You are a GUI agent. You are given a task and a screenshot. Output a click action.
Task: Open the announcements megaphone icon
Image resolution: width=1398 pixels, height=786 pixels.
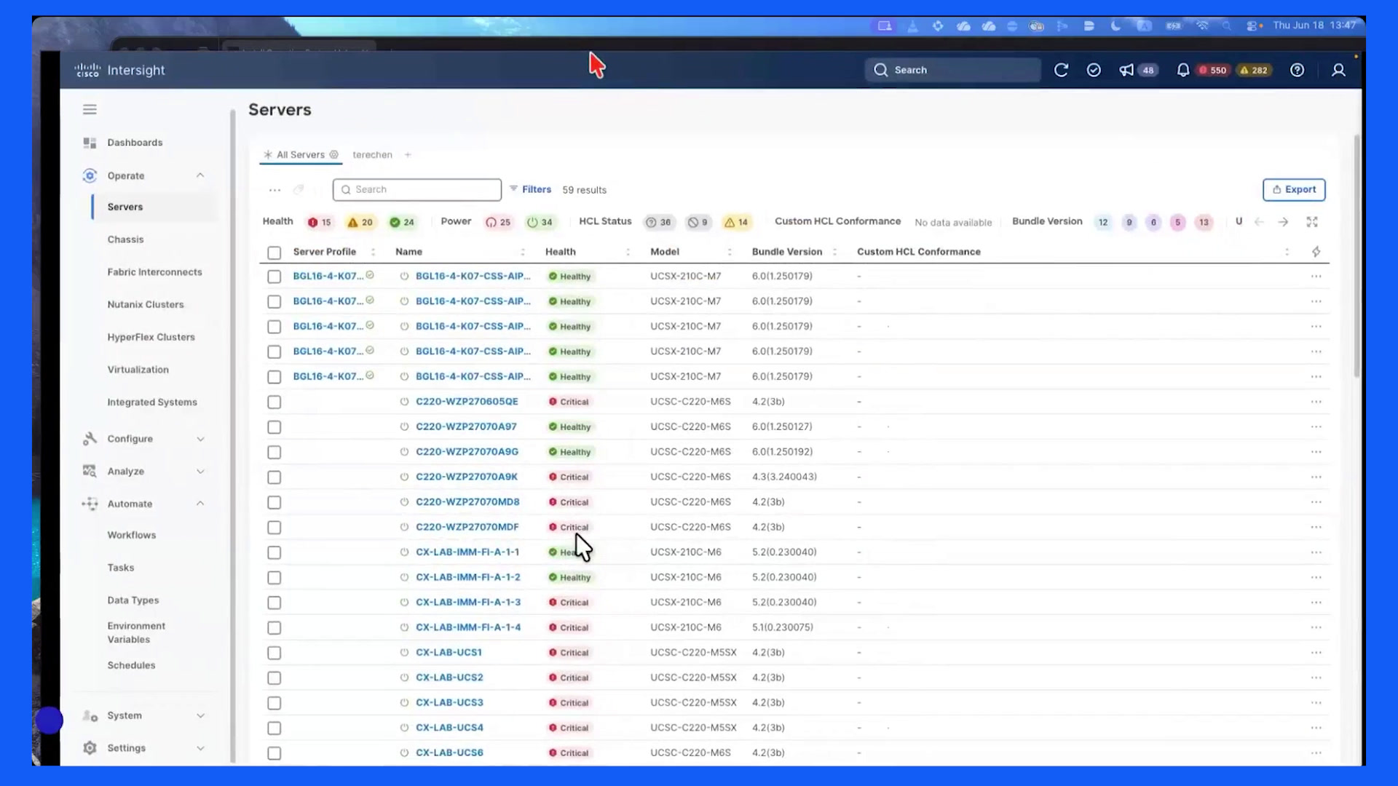pos(1126,70)
